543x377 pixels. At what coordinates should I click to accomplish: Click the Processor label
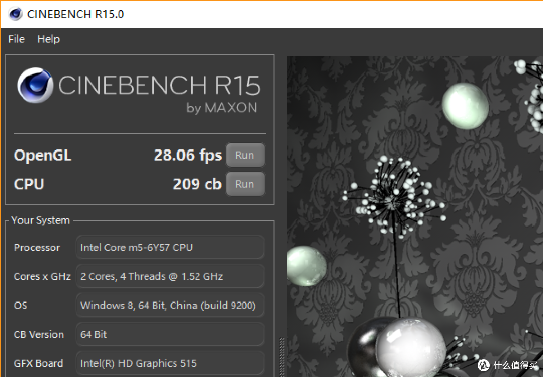tap(37, 247)
